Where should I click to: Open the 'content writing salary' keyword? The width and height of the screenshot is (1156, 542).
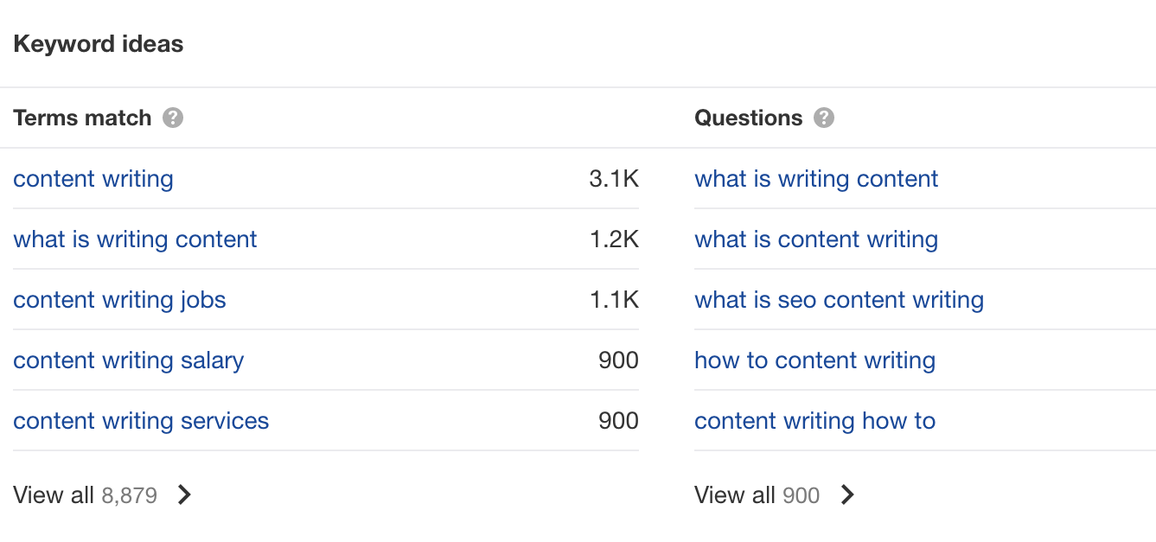point(128,360)
